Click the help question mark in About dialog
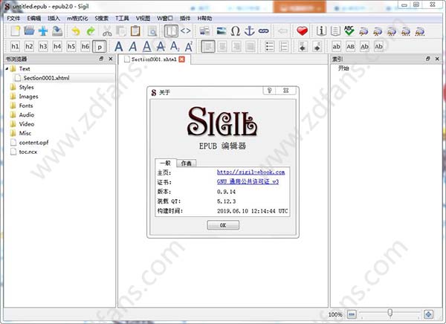This screenshot has width=446, height=324. pyautogui.click(x=269, y=91)
